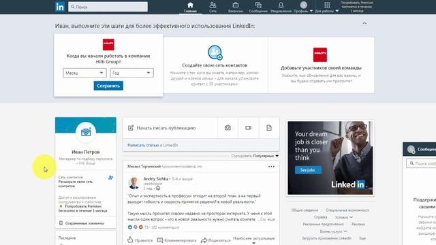Open the LinkedIn logo home link
Screen dimensions: 436x245
click(60, 7)
